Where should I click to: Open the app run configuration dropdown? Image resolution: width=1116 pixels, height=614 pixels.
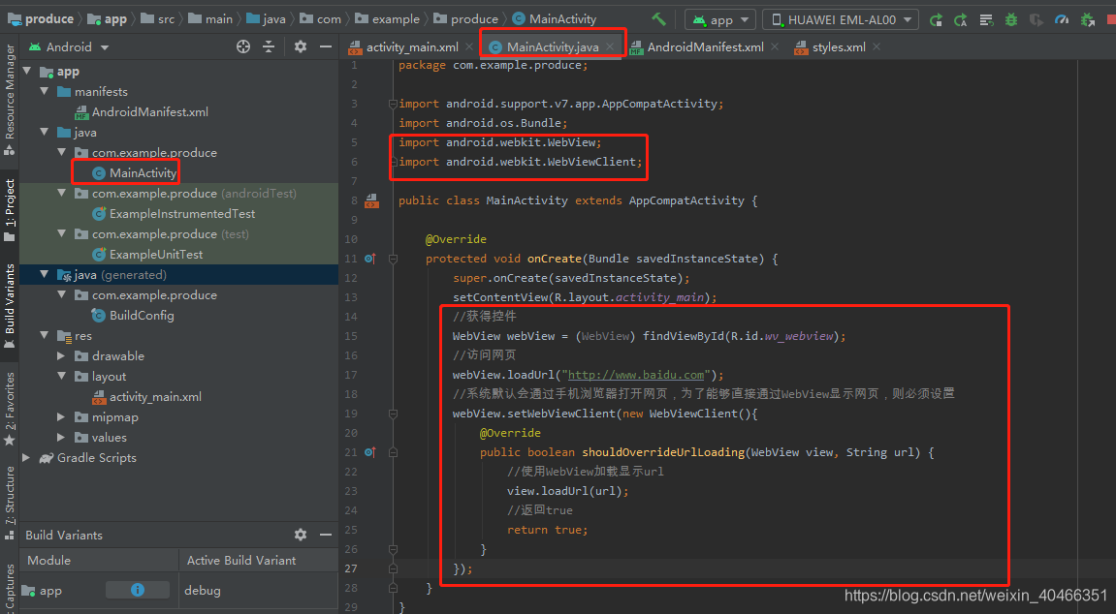pyautogui.click(x=720, y=20)
